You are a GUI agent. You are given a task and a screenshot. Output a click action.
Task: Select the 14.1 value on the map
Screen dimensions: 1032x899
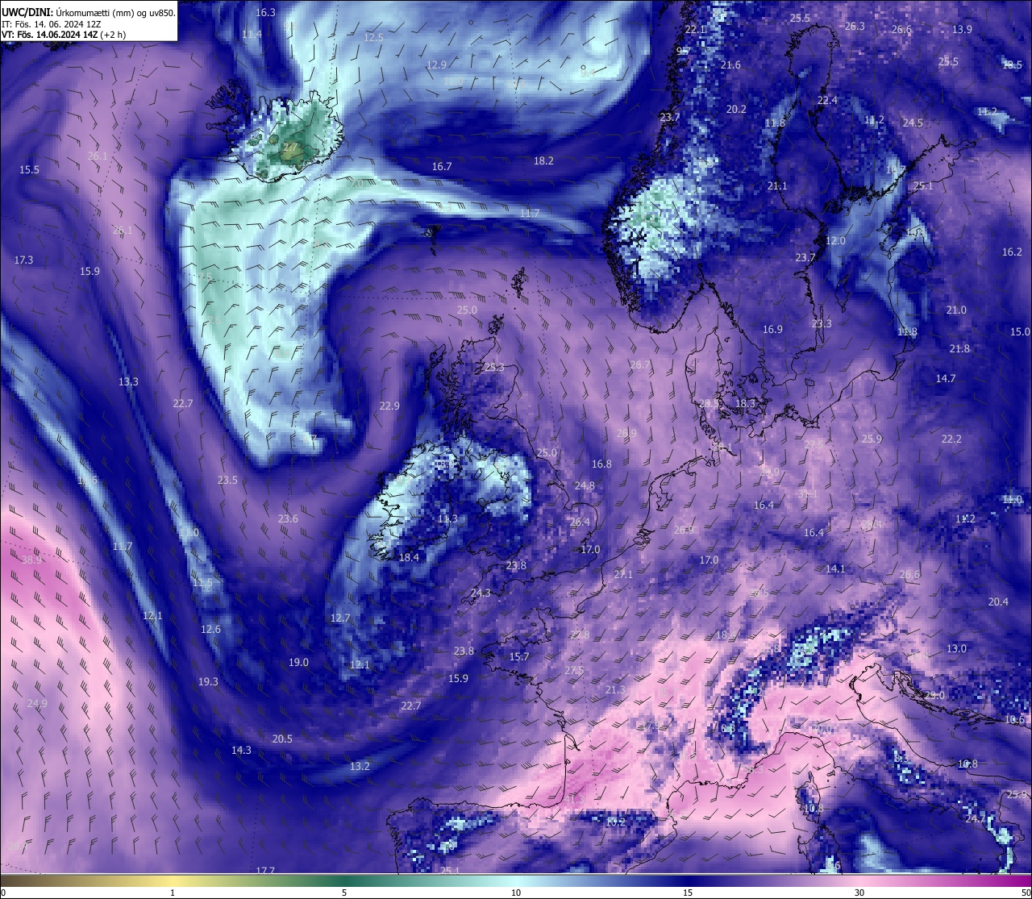coord(835,569)
